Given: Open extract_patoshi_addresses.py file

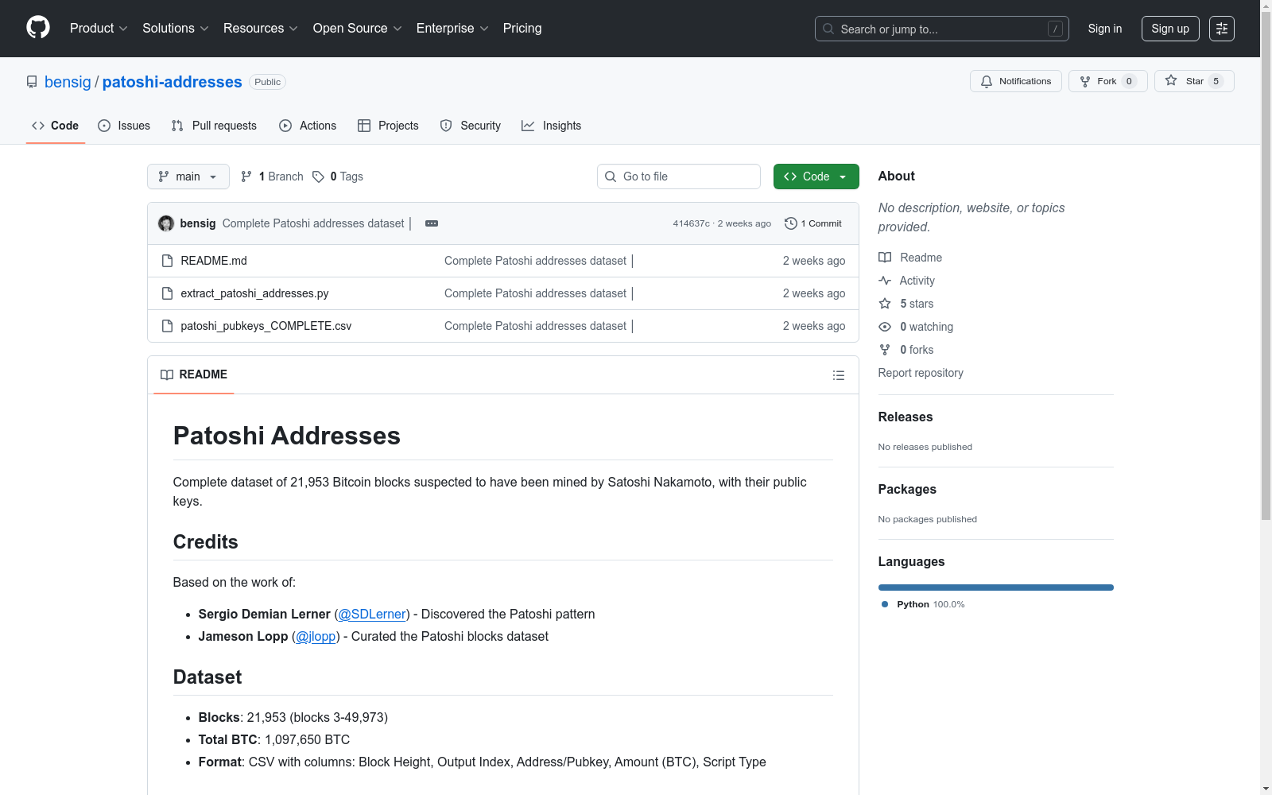Looking at the screenshot, I should pyautogui.click(x=254, y=293).
